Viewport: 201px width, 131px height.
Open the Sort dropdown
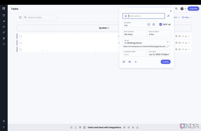[x=177, y=17]
